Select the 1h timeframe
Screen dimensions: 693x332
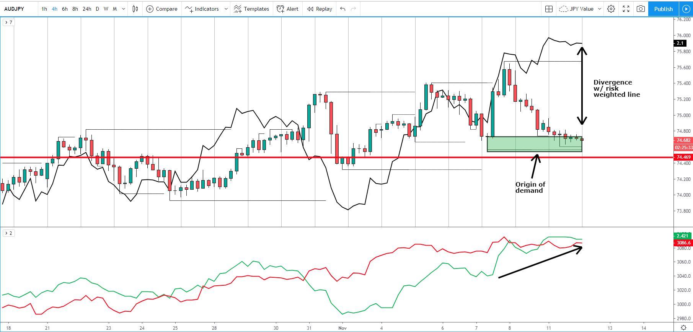pos(44,9)
